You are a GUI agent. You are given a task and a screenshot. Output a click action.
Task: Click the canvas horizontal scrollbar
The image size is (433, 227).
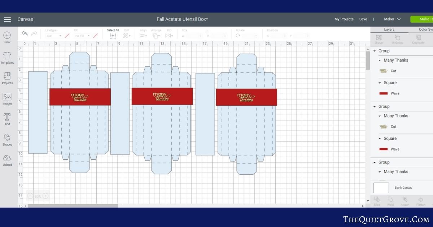click(73, 206)
